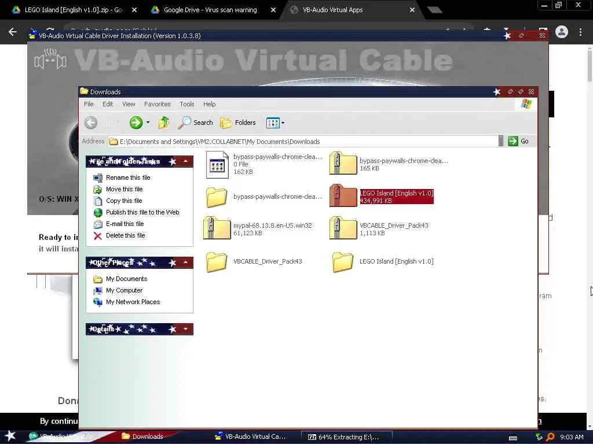The image size is (593, 444).
Task: Click the green Forward arrow in Downloads toolbar
Action: pyautogui.click(x=136, y=123)
